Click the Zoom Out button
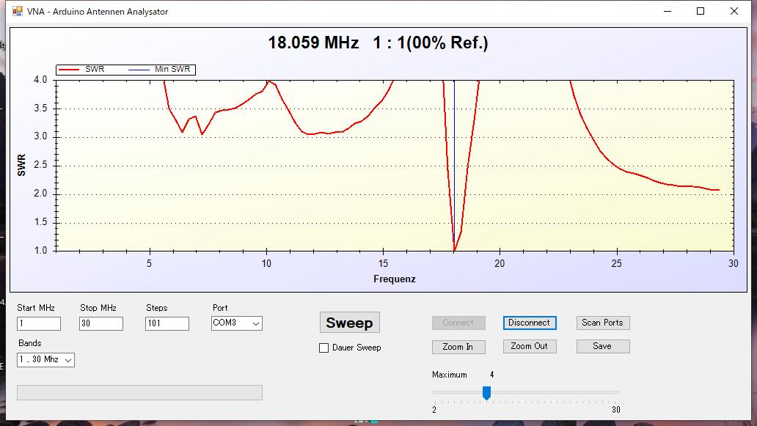757x426 pixels. [530, 346]
